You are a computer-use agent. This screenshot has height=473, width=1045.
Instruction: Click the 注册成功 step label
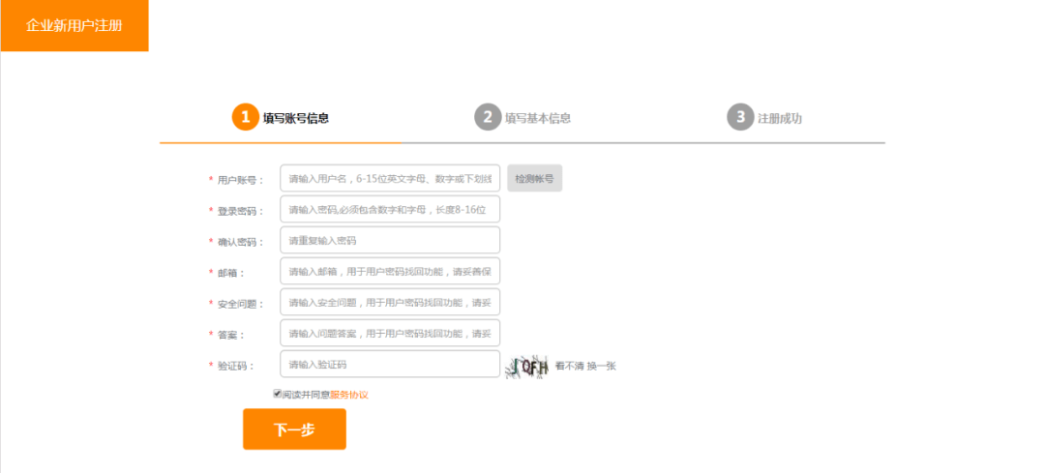[780, 119]
